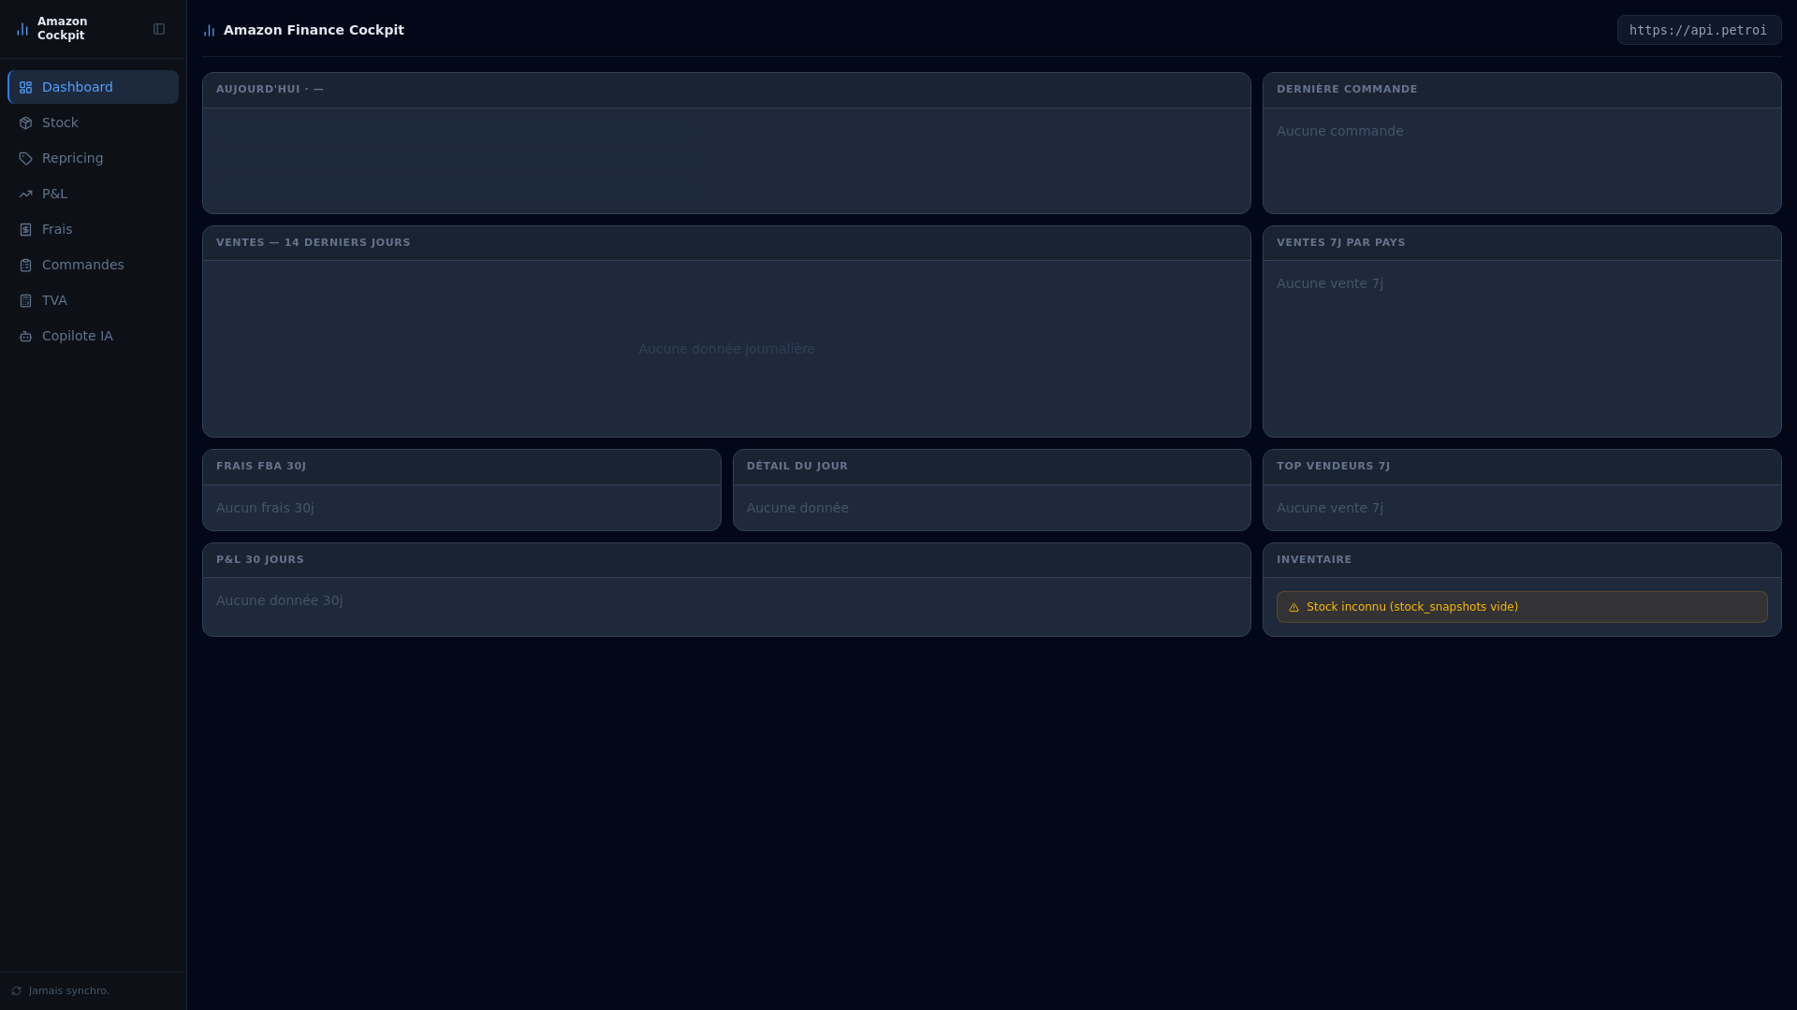Click the Amazon Finance Cockpit title
This screenshot has width=1797, height=1010.
314,30
